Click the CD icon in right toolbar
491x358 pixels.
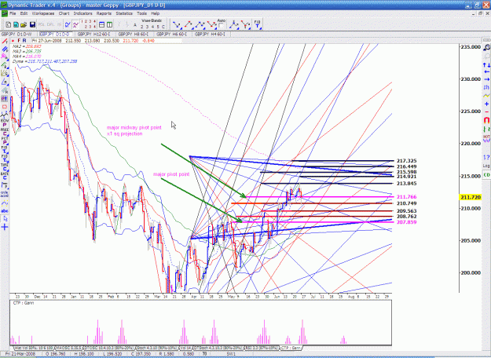(x=486, y=175)
